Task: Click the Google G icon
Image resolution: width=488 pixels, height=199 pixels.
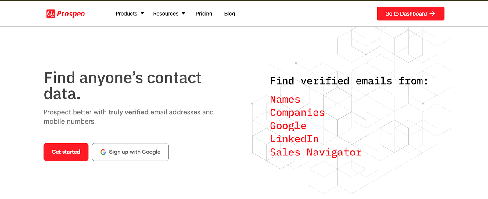Action: click(x=103, y=152)
